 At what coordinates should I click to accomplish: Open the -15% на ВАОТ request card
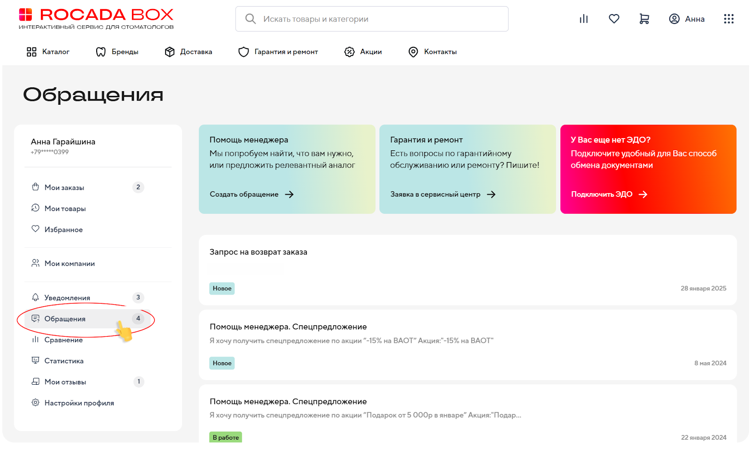coord(467,345)
